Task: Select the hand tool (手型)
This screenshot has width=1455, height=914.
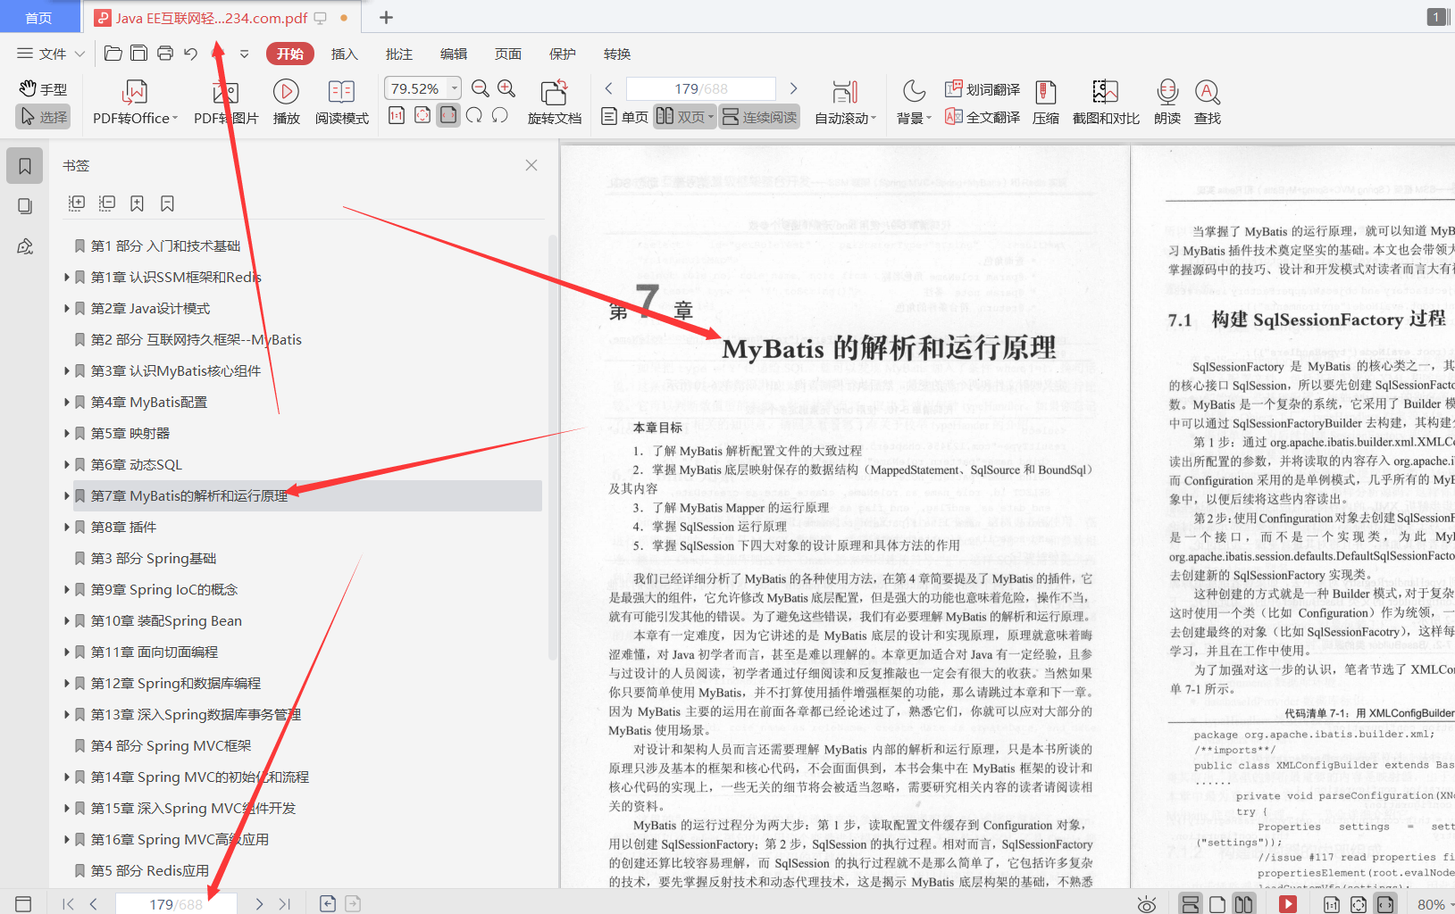Action: pyautogui.click(x=43, y=89)
